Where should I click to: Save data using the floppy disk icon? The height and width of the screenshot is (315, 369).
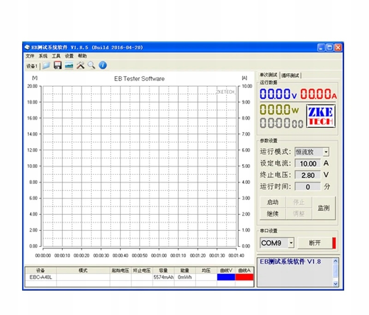coord(57,65)
